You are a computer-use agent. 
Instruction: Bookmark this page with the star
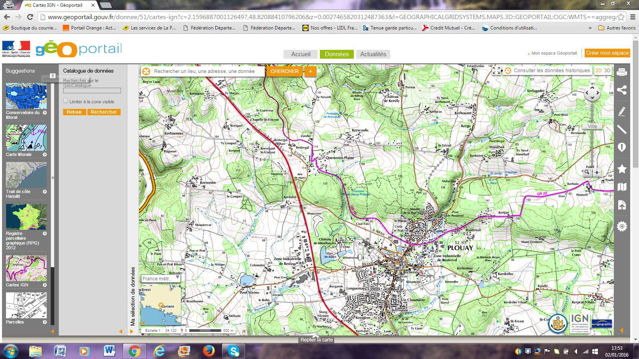pos(621,17)
